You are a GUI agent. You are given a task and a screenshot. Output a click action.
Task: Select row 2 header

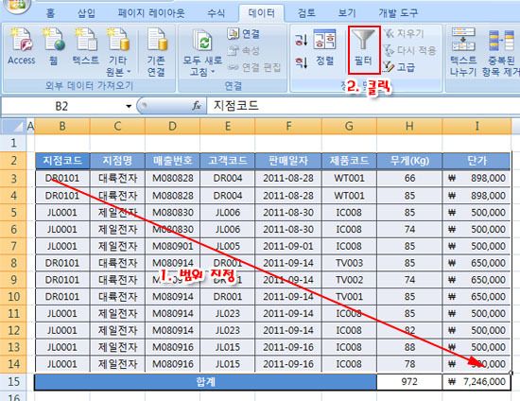[13, 161]
